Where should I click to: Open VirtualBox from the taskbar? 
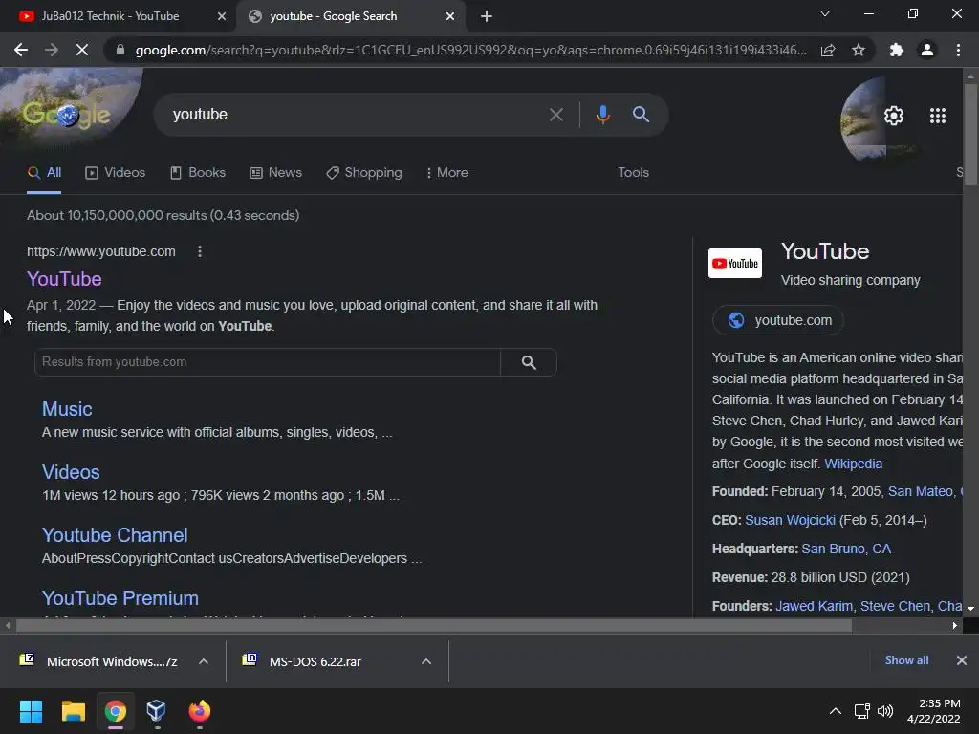click(x=157, y=711)
